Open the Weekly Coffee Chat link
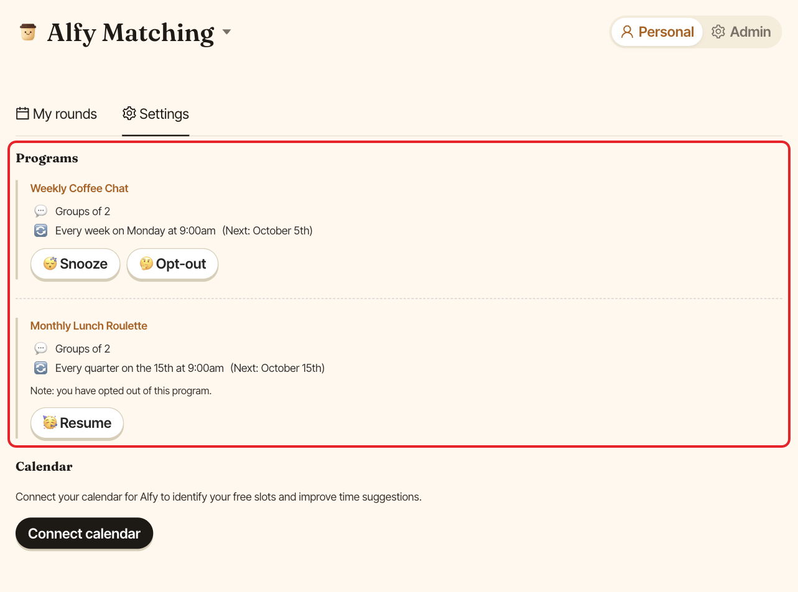The width and height of the screenshot is (798, 592). 80,188
